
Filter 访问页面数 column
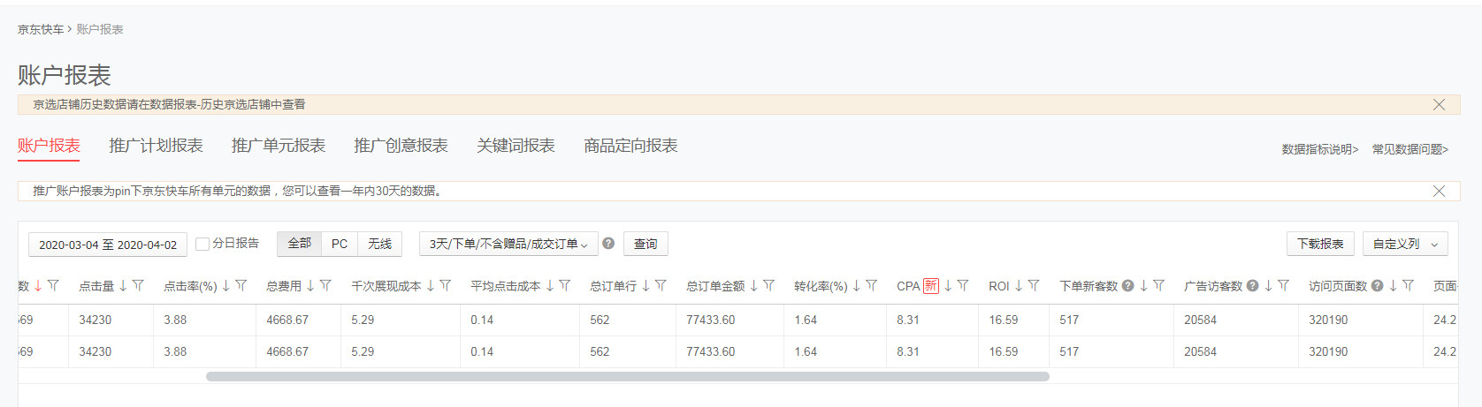(1408, 285)
